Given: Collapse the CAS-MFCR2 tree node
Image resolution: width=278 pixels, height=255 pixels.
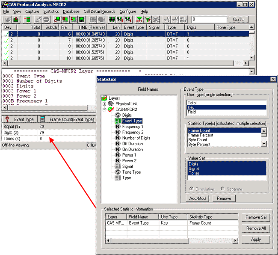Looking at the screenshot, I should [104, 110].
